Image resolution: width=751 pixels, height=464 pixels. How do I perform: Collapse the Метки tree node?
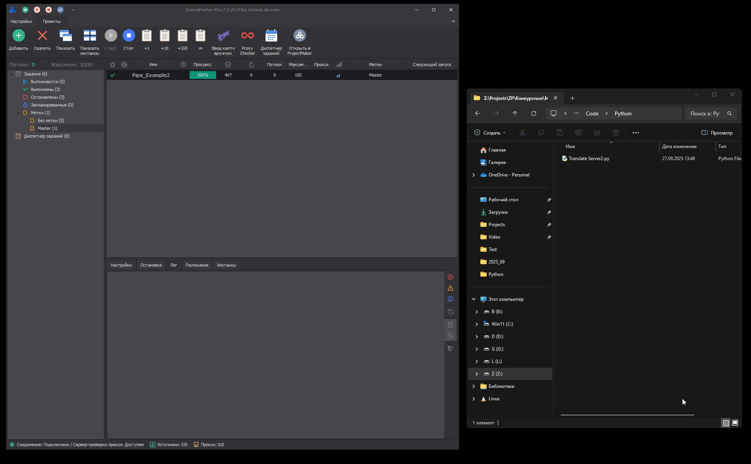coord(18,113)
